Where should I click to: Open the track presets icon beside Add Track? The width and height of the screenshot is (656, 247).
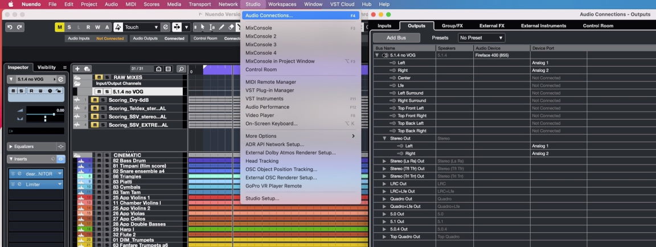point(87,69)
